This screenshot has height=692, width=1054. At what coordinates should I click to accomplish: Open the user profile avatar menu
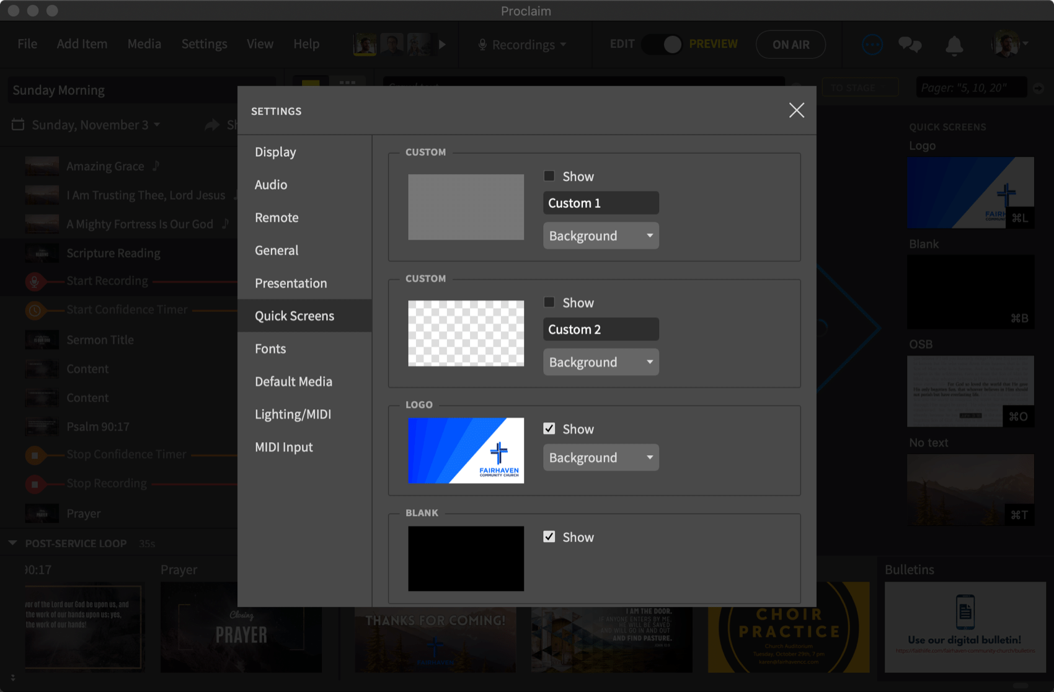pyautogui.click(x=1009, y=44)
